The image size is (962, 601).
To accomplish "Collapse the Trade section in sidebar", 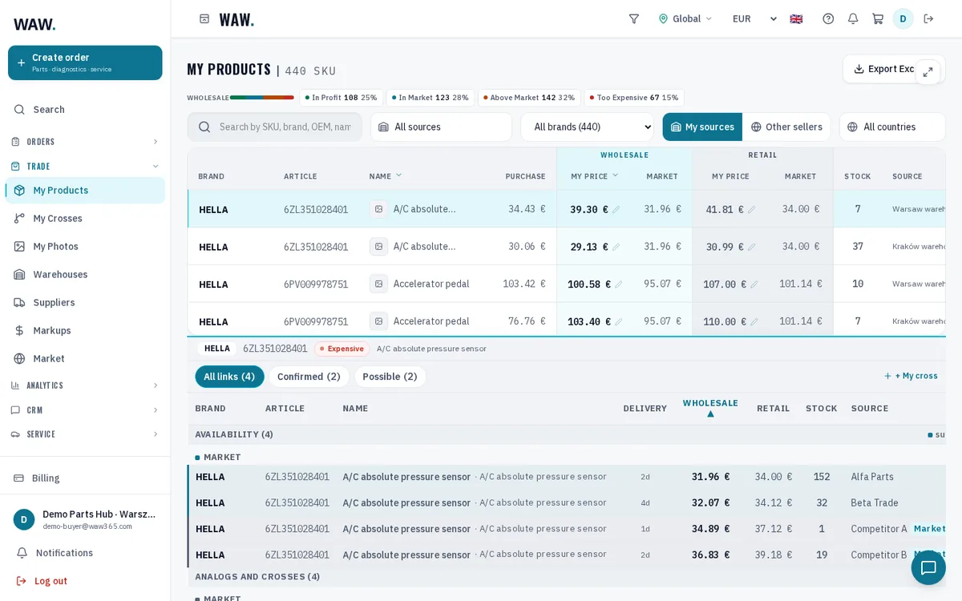I will tap(85, 167).
